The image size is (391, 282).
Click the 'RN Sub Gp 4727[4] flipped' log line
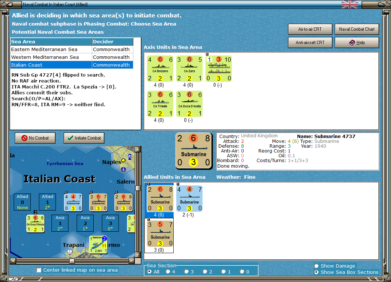(x=58, y=75)
